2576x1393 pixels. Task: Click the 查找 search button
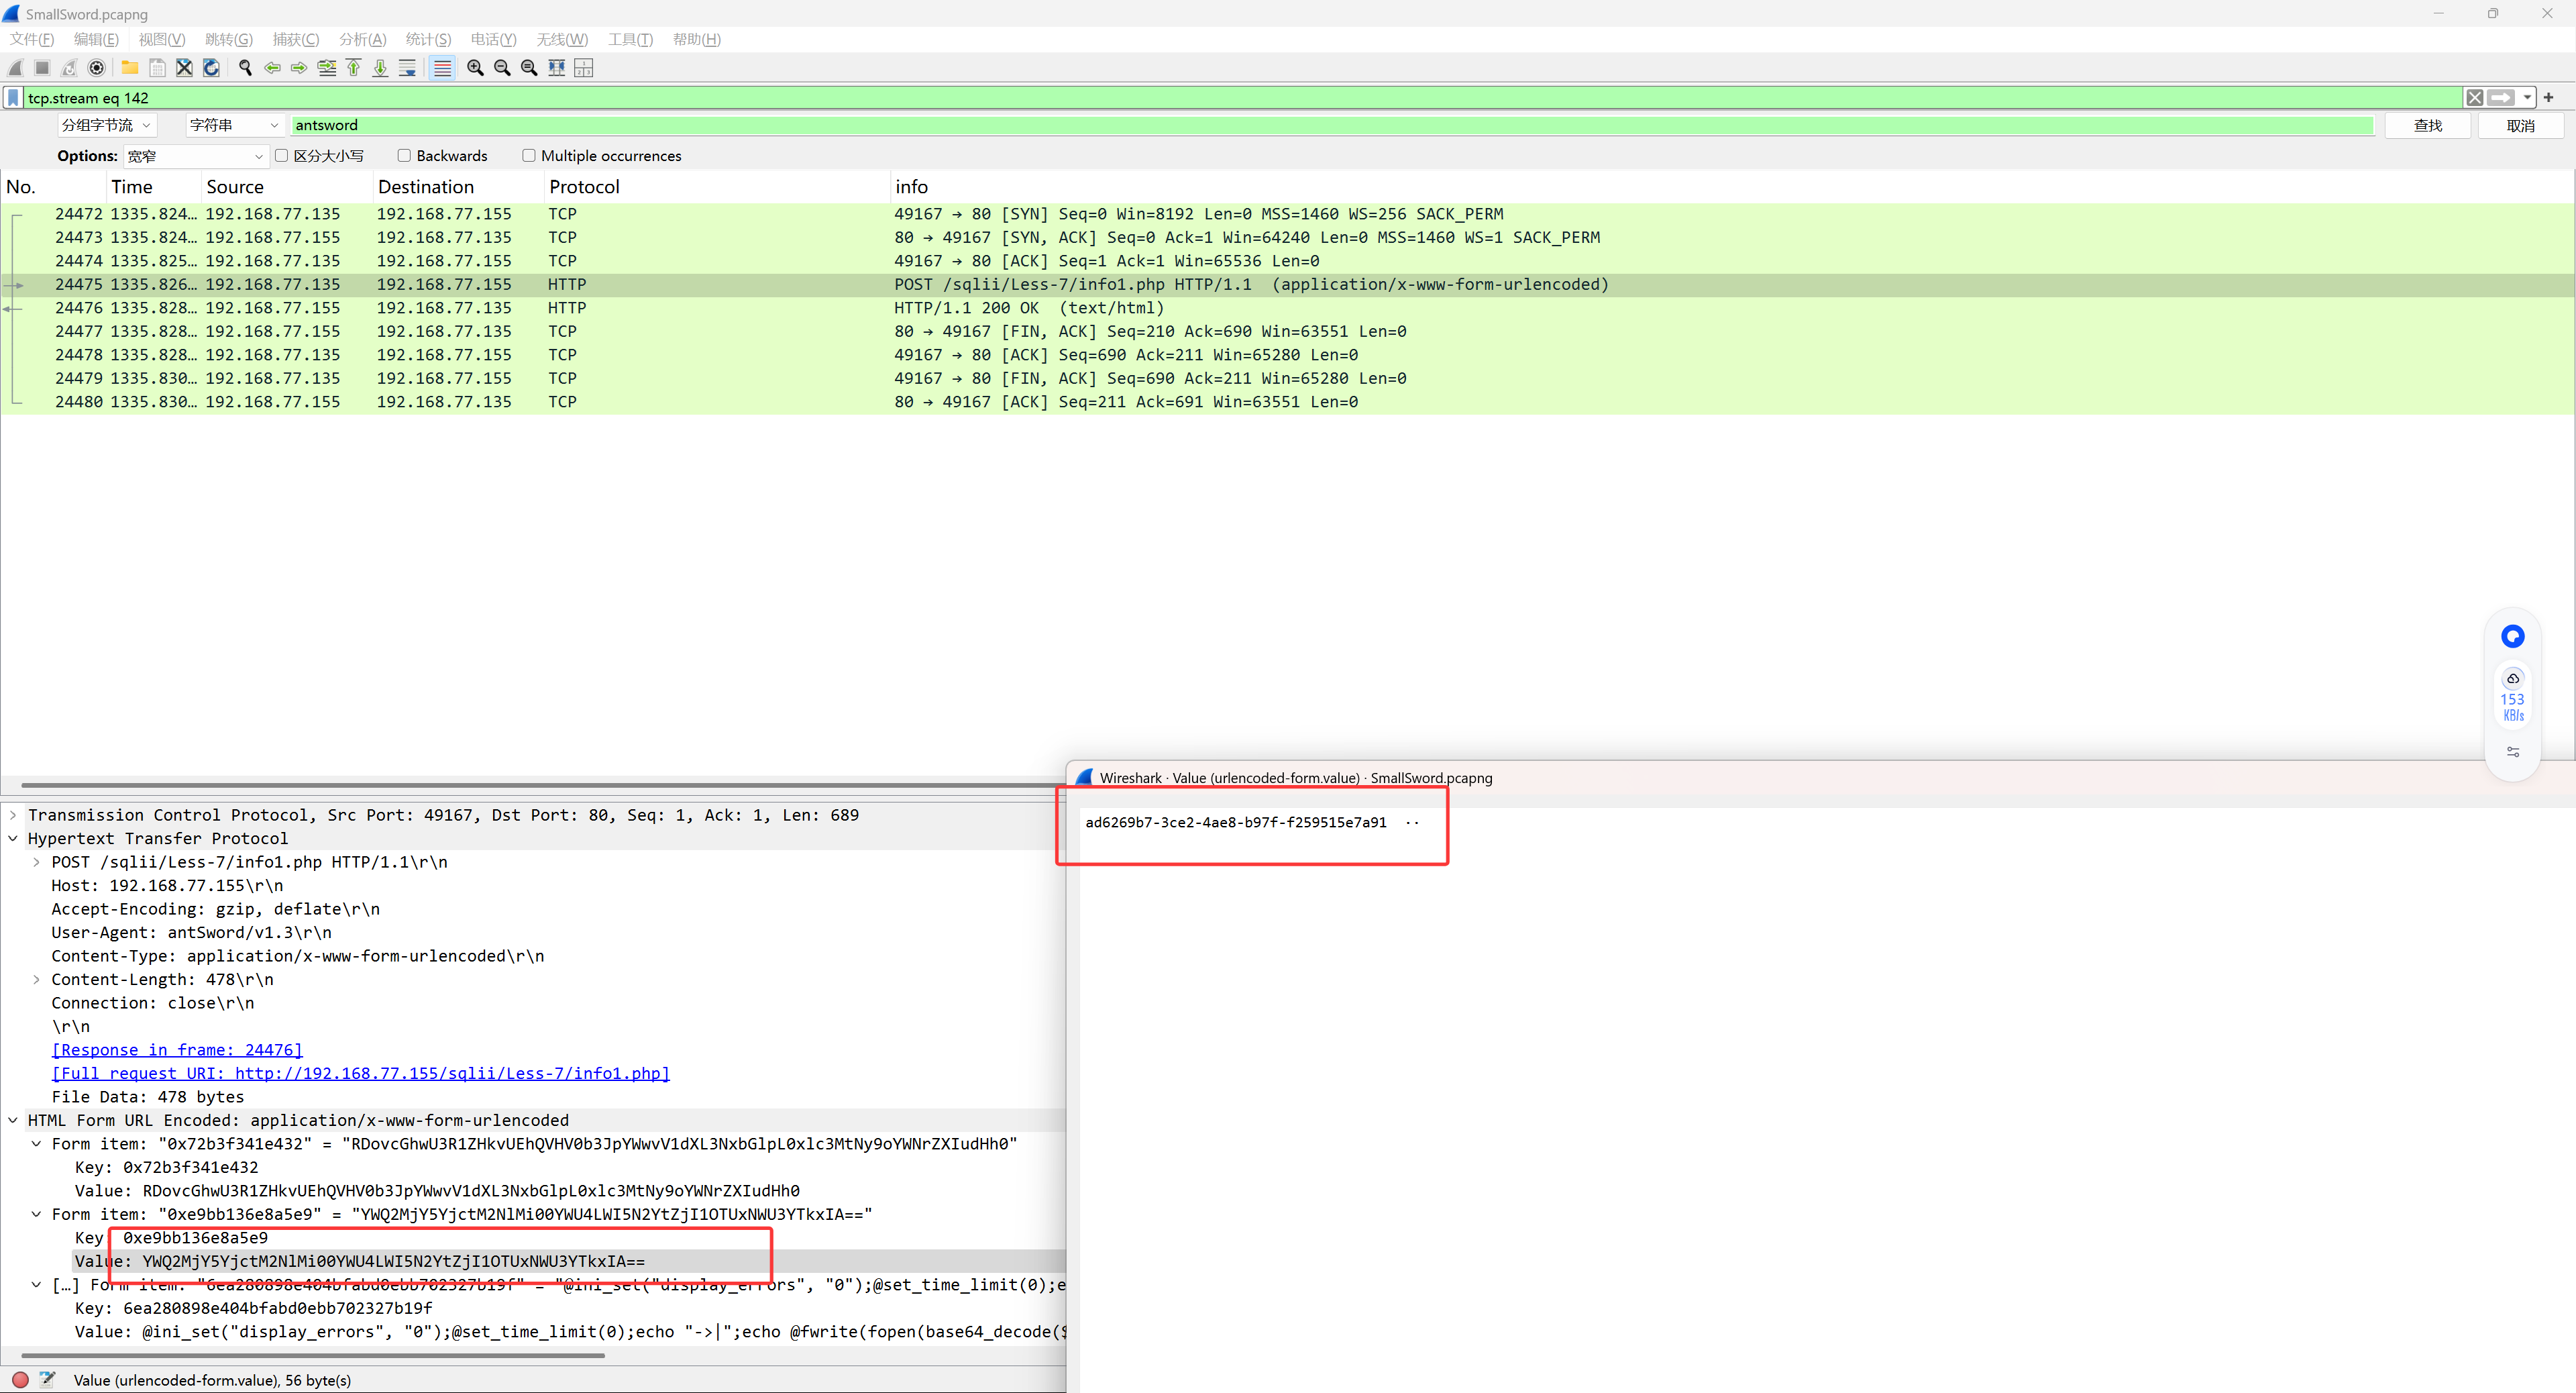(2427, 125)
